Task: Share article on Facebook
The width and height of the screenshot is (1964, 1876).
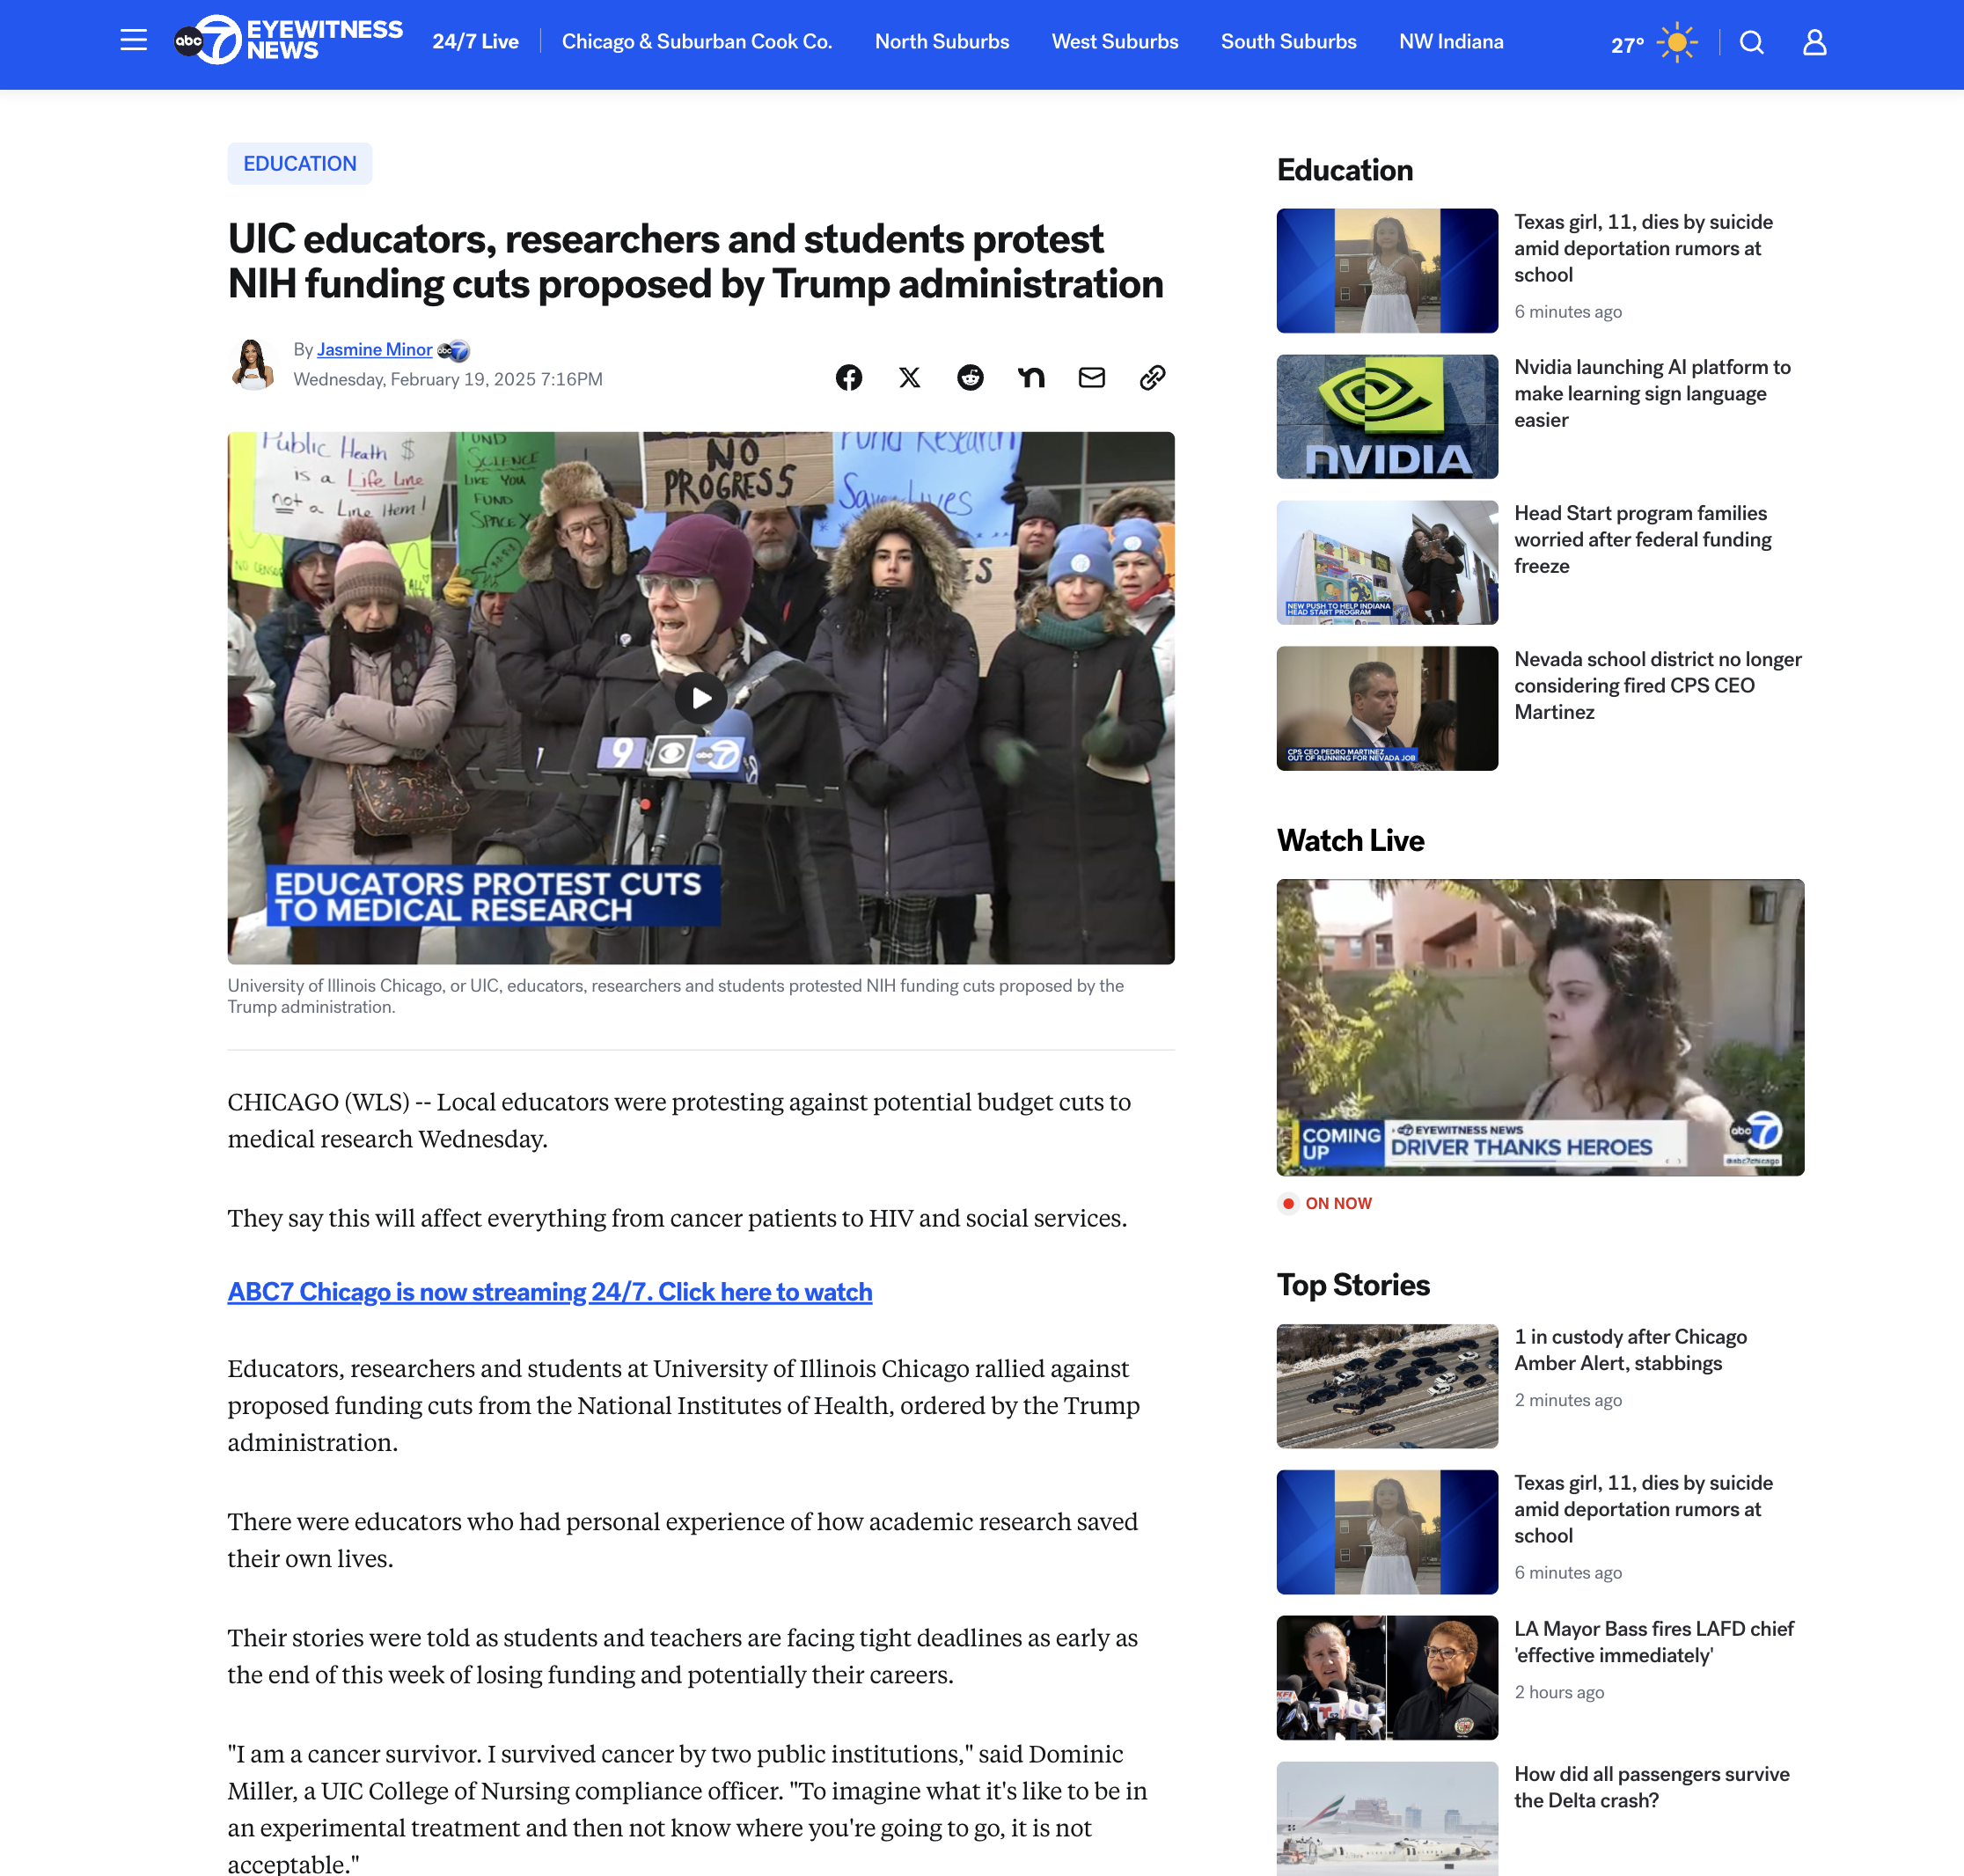Action: (849, 377)
